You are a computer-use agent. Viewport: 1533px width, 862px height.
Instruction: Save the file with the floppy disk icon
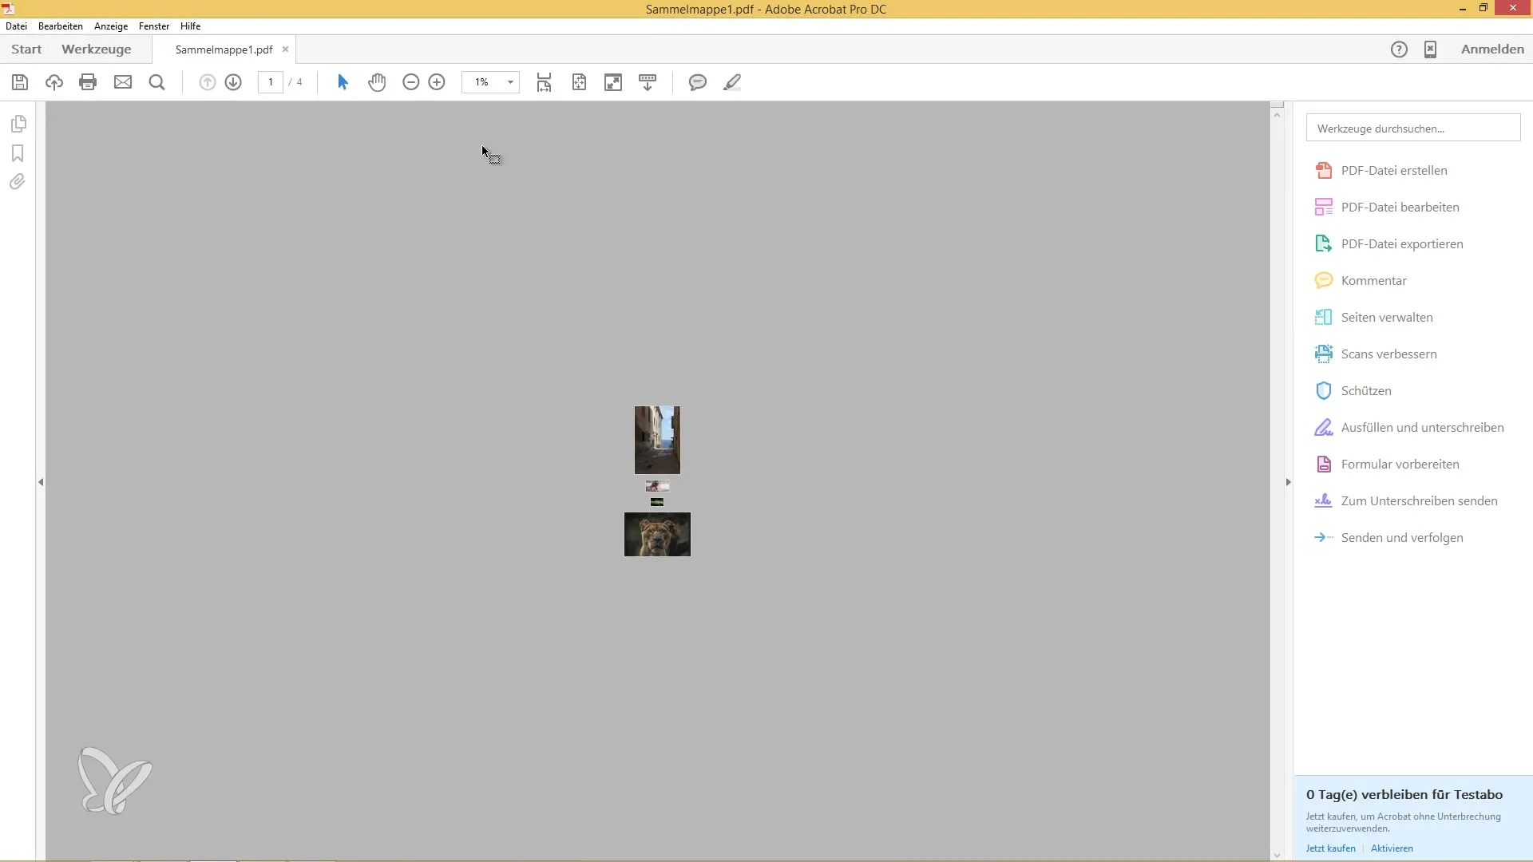point(20,82)
